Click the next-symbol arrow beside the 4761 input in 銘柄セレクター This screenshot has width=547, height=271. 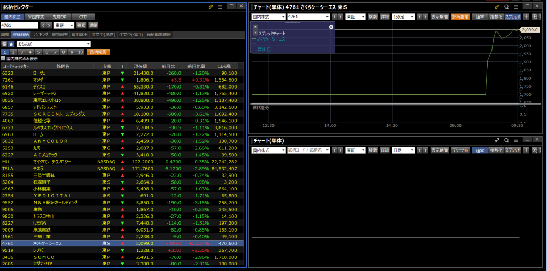pos(50,25)
